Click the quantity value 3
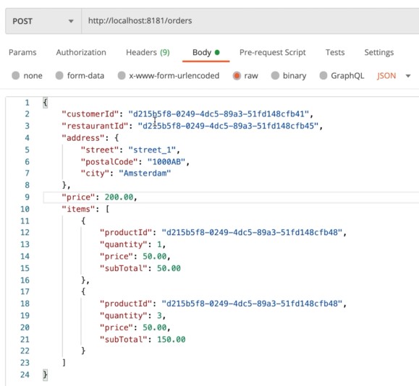Viewport: 419px width, 386px height. (159, 316)
